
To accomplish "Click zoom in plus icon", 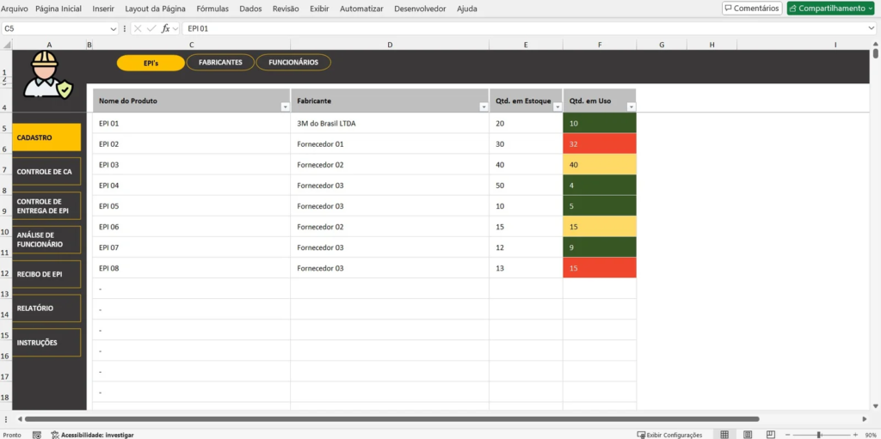I will pos(855,435).
